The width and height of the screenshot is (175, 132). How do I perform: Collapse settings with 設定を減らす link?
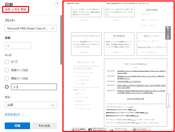click(14, 114)
